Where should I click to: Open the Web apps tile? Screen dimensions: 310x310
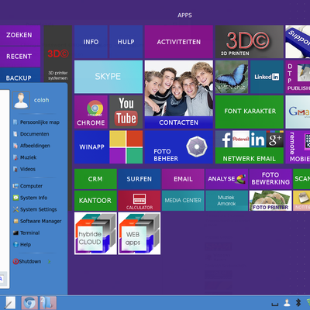coord(139,233)
